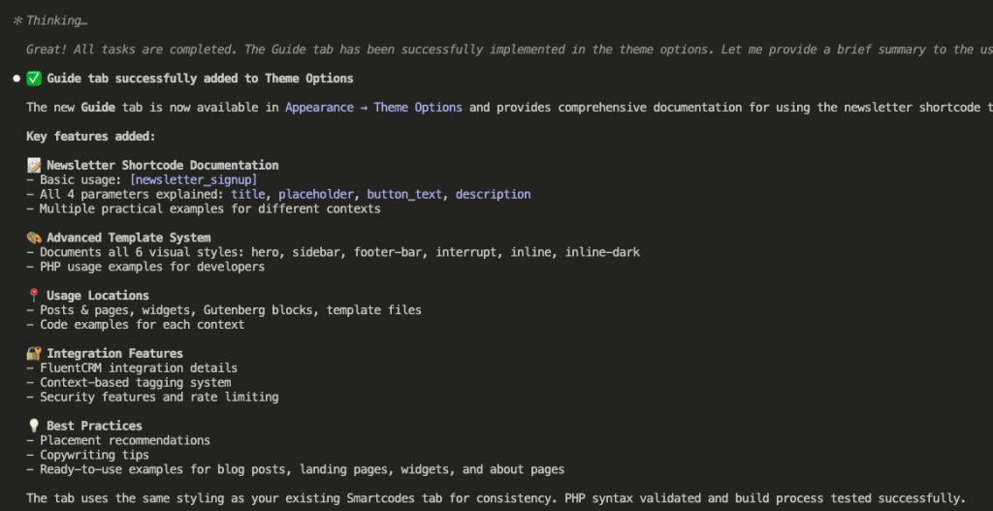Click the 'Posts & pages, widgets, Gutenberg blocks' line
993x511 pixels.
coord(224,310)
